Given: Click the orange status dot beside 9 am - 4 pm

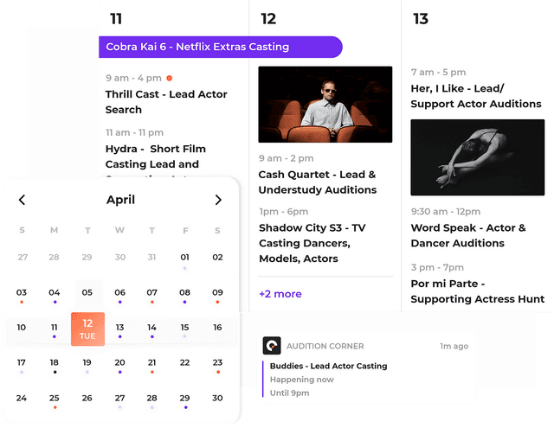Looking at the screenshot, I should [x=170, y=78].
